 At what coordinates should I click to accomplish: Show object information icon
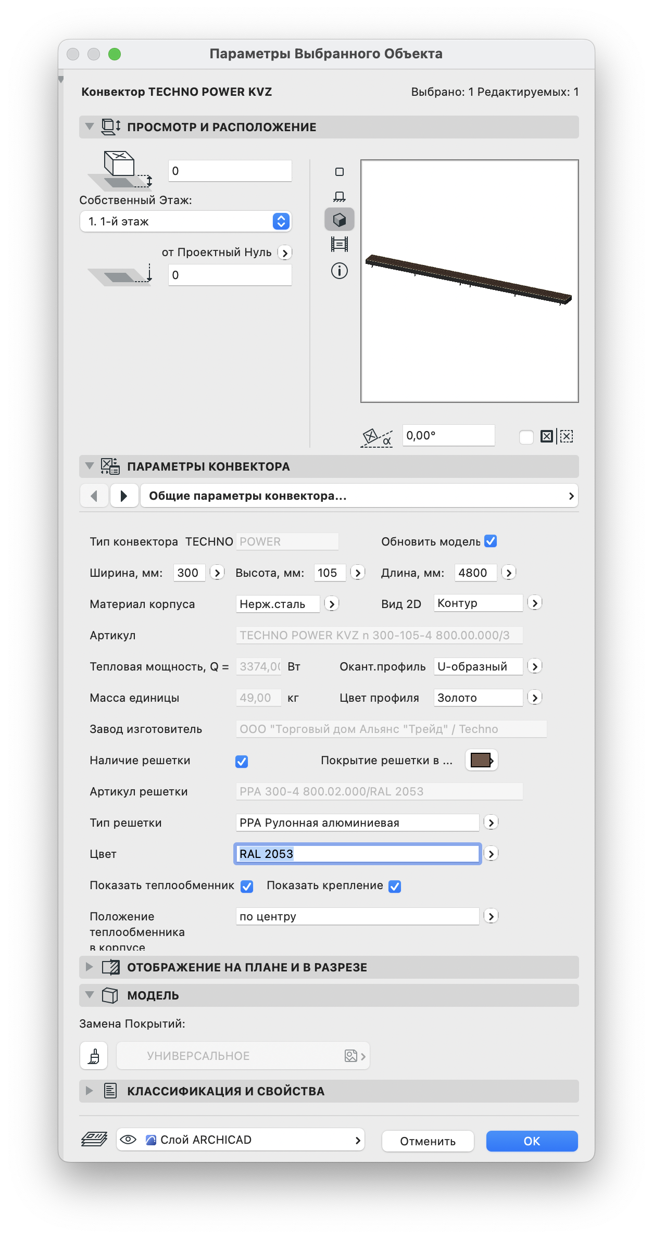(340, 271)
